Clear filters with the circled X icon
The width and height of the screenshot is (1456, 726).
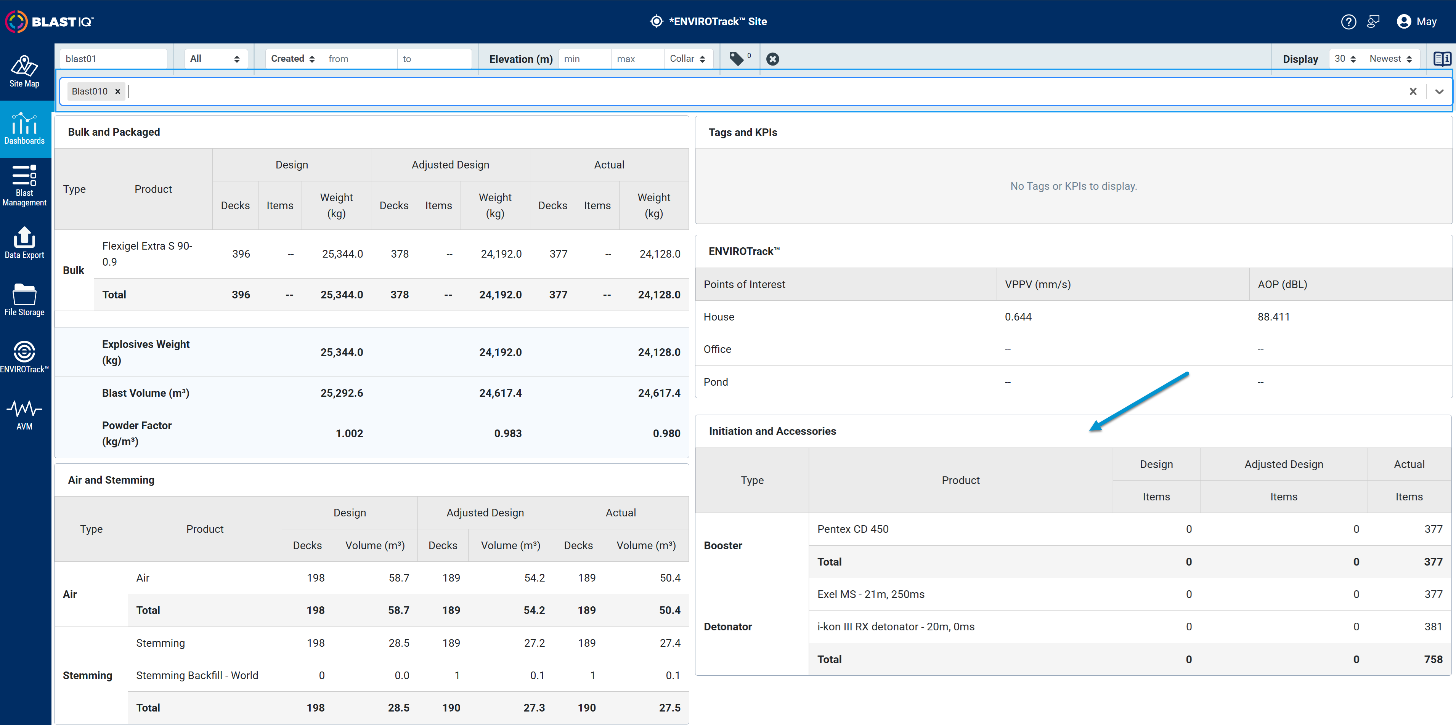tap(773, 59)
